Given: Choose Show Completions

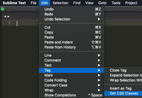Looking at the screenshot, I should pyautogui.click(x=72, y=95).
